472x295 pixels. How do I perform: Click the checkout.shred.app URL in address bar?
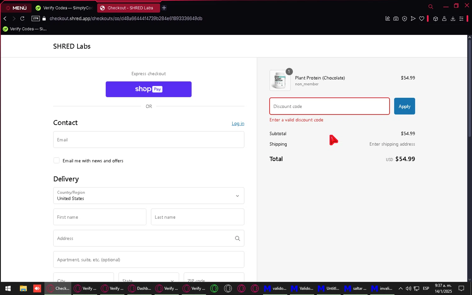(126, 19)
